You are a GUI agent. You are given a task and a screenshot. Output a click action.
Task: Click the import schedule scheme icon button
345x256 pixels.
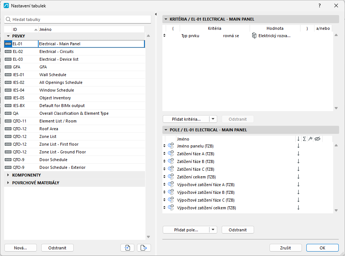(127, 248)
